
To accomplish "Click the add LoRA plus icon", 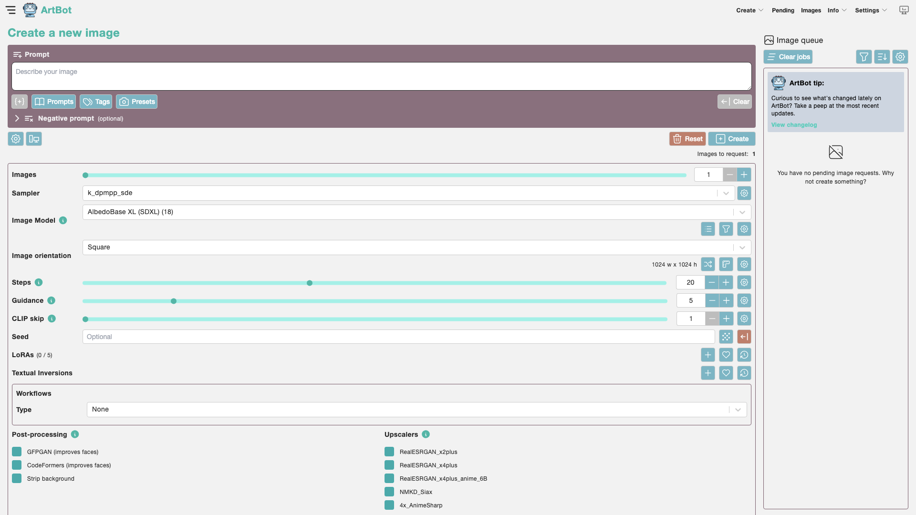I will pyautogui.click(x=708, y=355).
